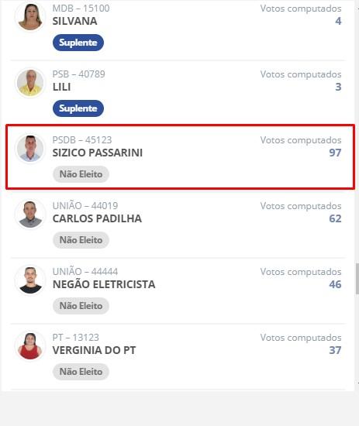359x426 pixels.
Task: Open the SIZICO PASSARINI candidate name
Action: click(98, 153)
